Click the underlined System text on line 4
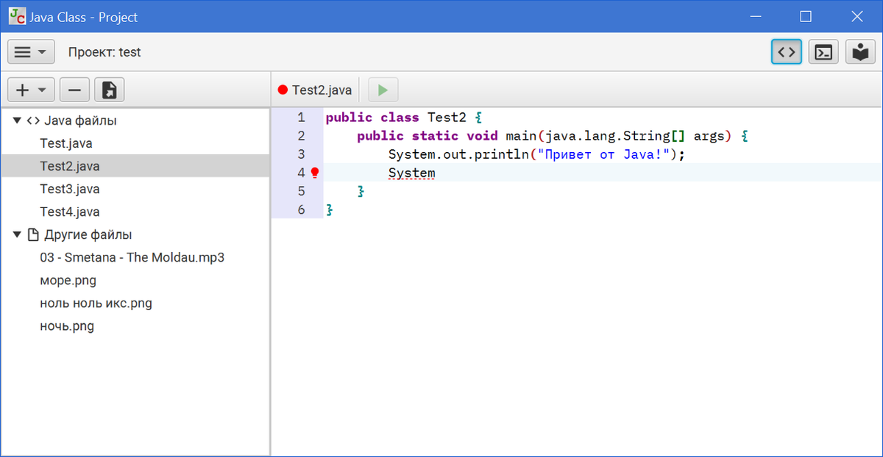 pyautogui.click(x=412, y=173)
